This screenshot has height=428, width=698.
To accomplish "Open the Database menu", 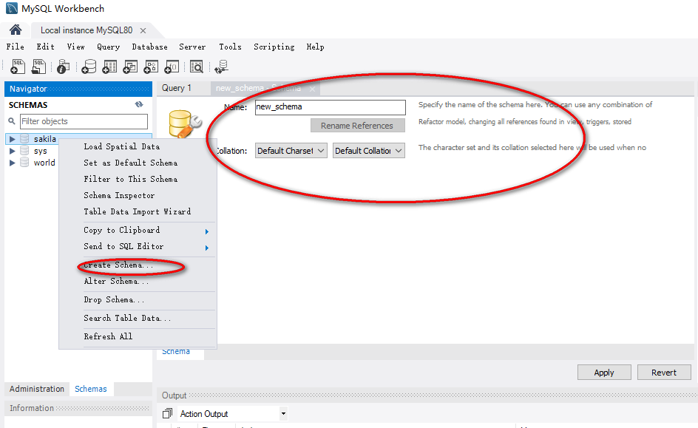I will pos(149,46).
